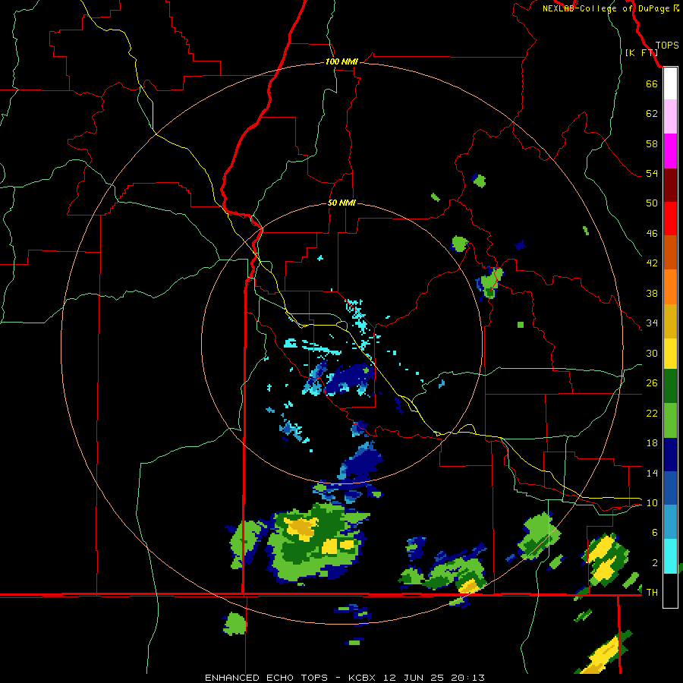Click the light blue 14 kft swatch
Image resolution: width=683 pixels, height=683 pixels.
(670, 522)
